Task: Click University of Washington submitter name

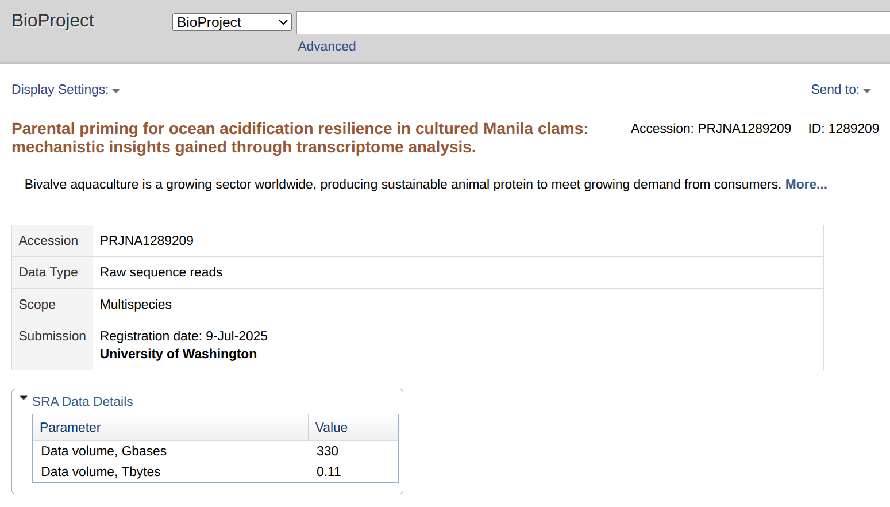Action: (178, 354)
